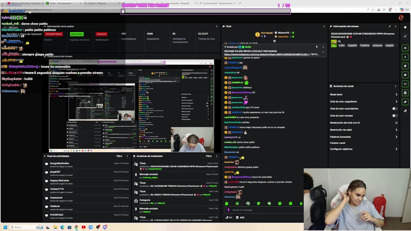Click TKEYBORD in chat leaderboard

(x=267, y=33)
